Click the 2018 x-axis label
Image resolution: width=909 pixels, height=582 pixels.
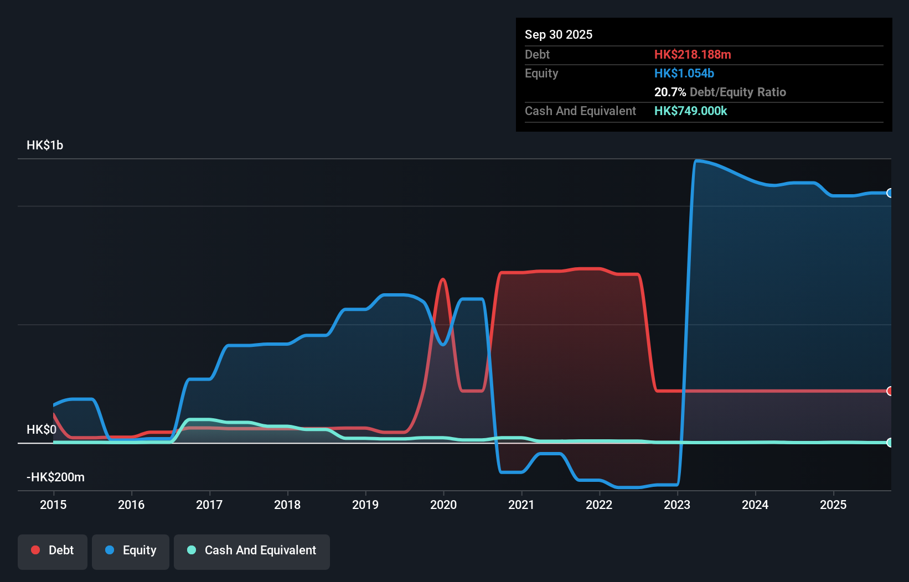[287, 505]
